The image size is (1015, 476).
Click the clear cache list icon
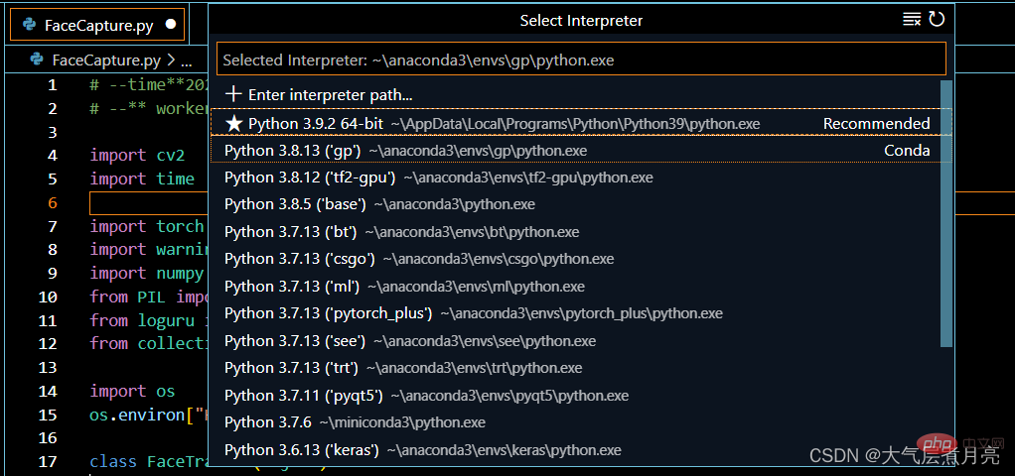(x=912, y=19)
